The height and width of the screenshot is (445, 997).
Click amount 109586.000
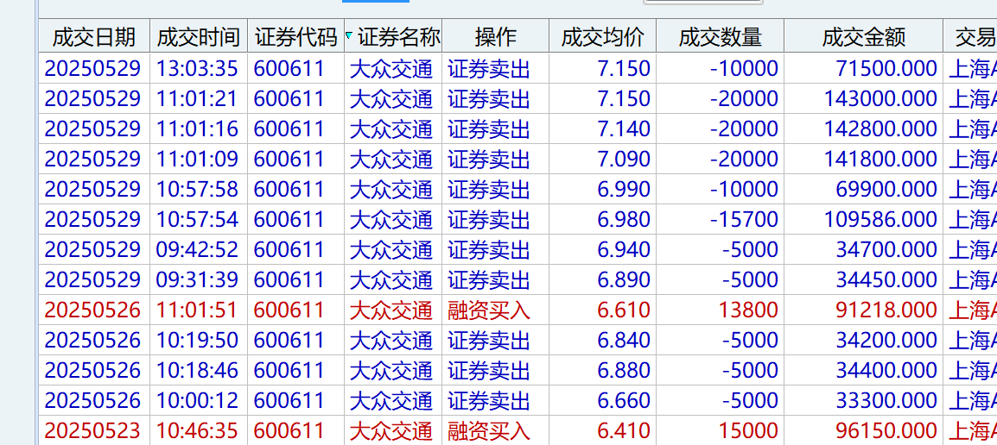click(880, 219)
